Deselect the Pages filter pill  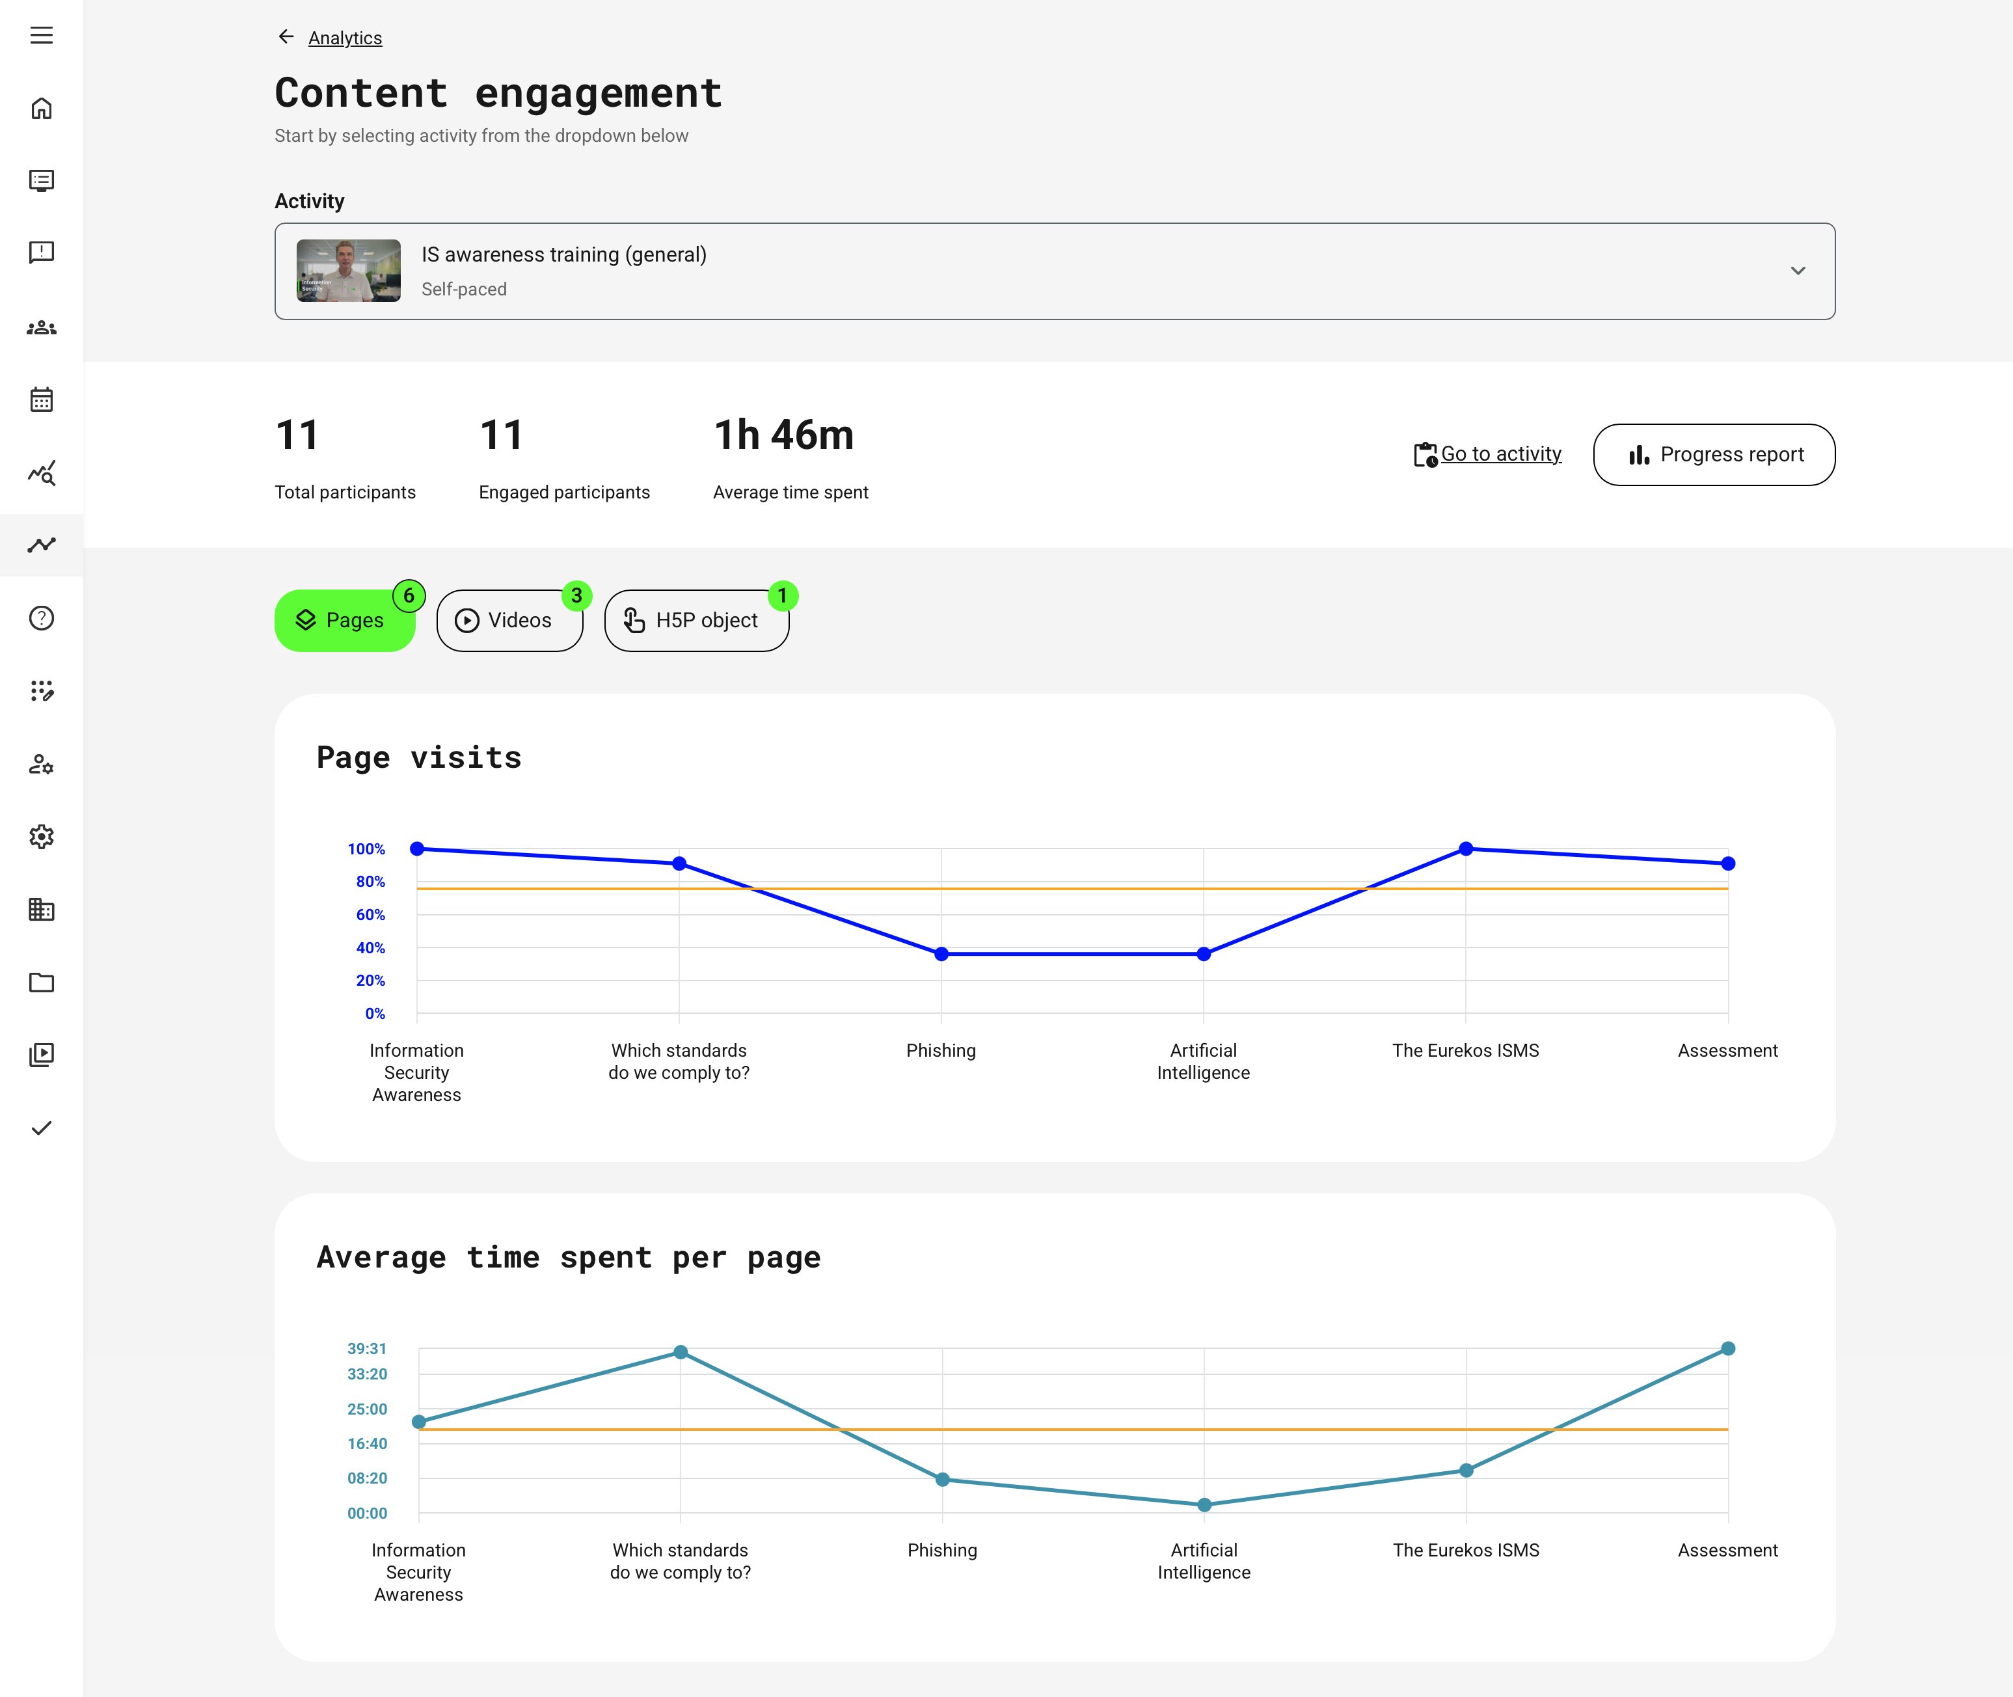344,619
